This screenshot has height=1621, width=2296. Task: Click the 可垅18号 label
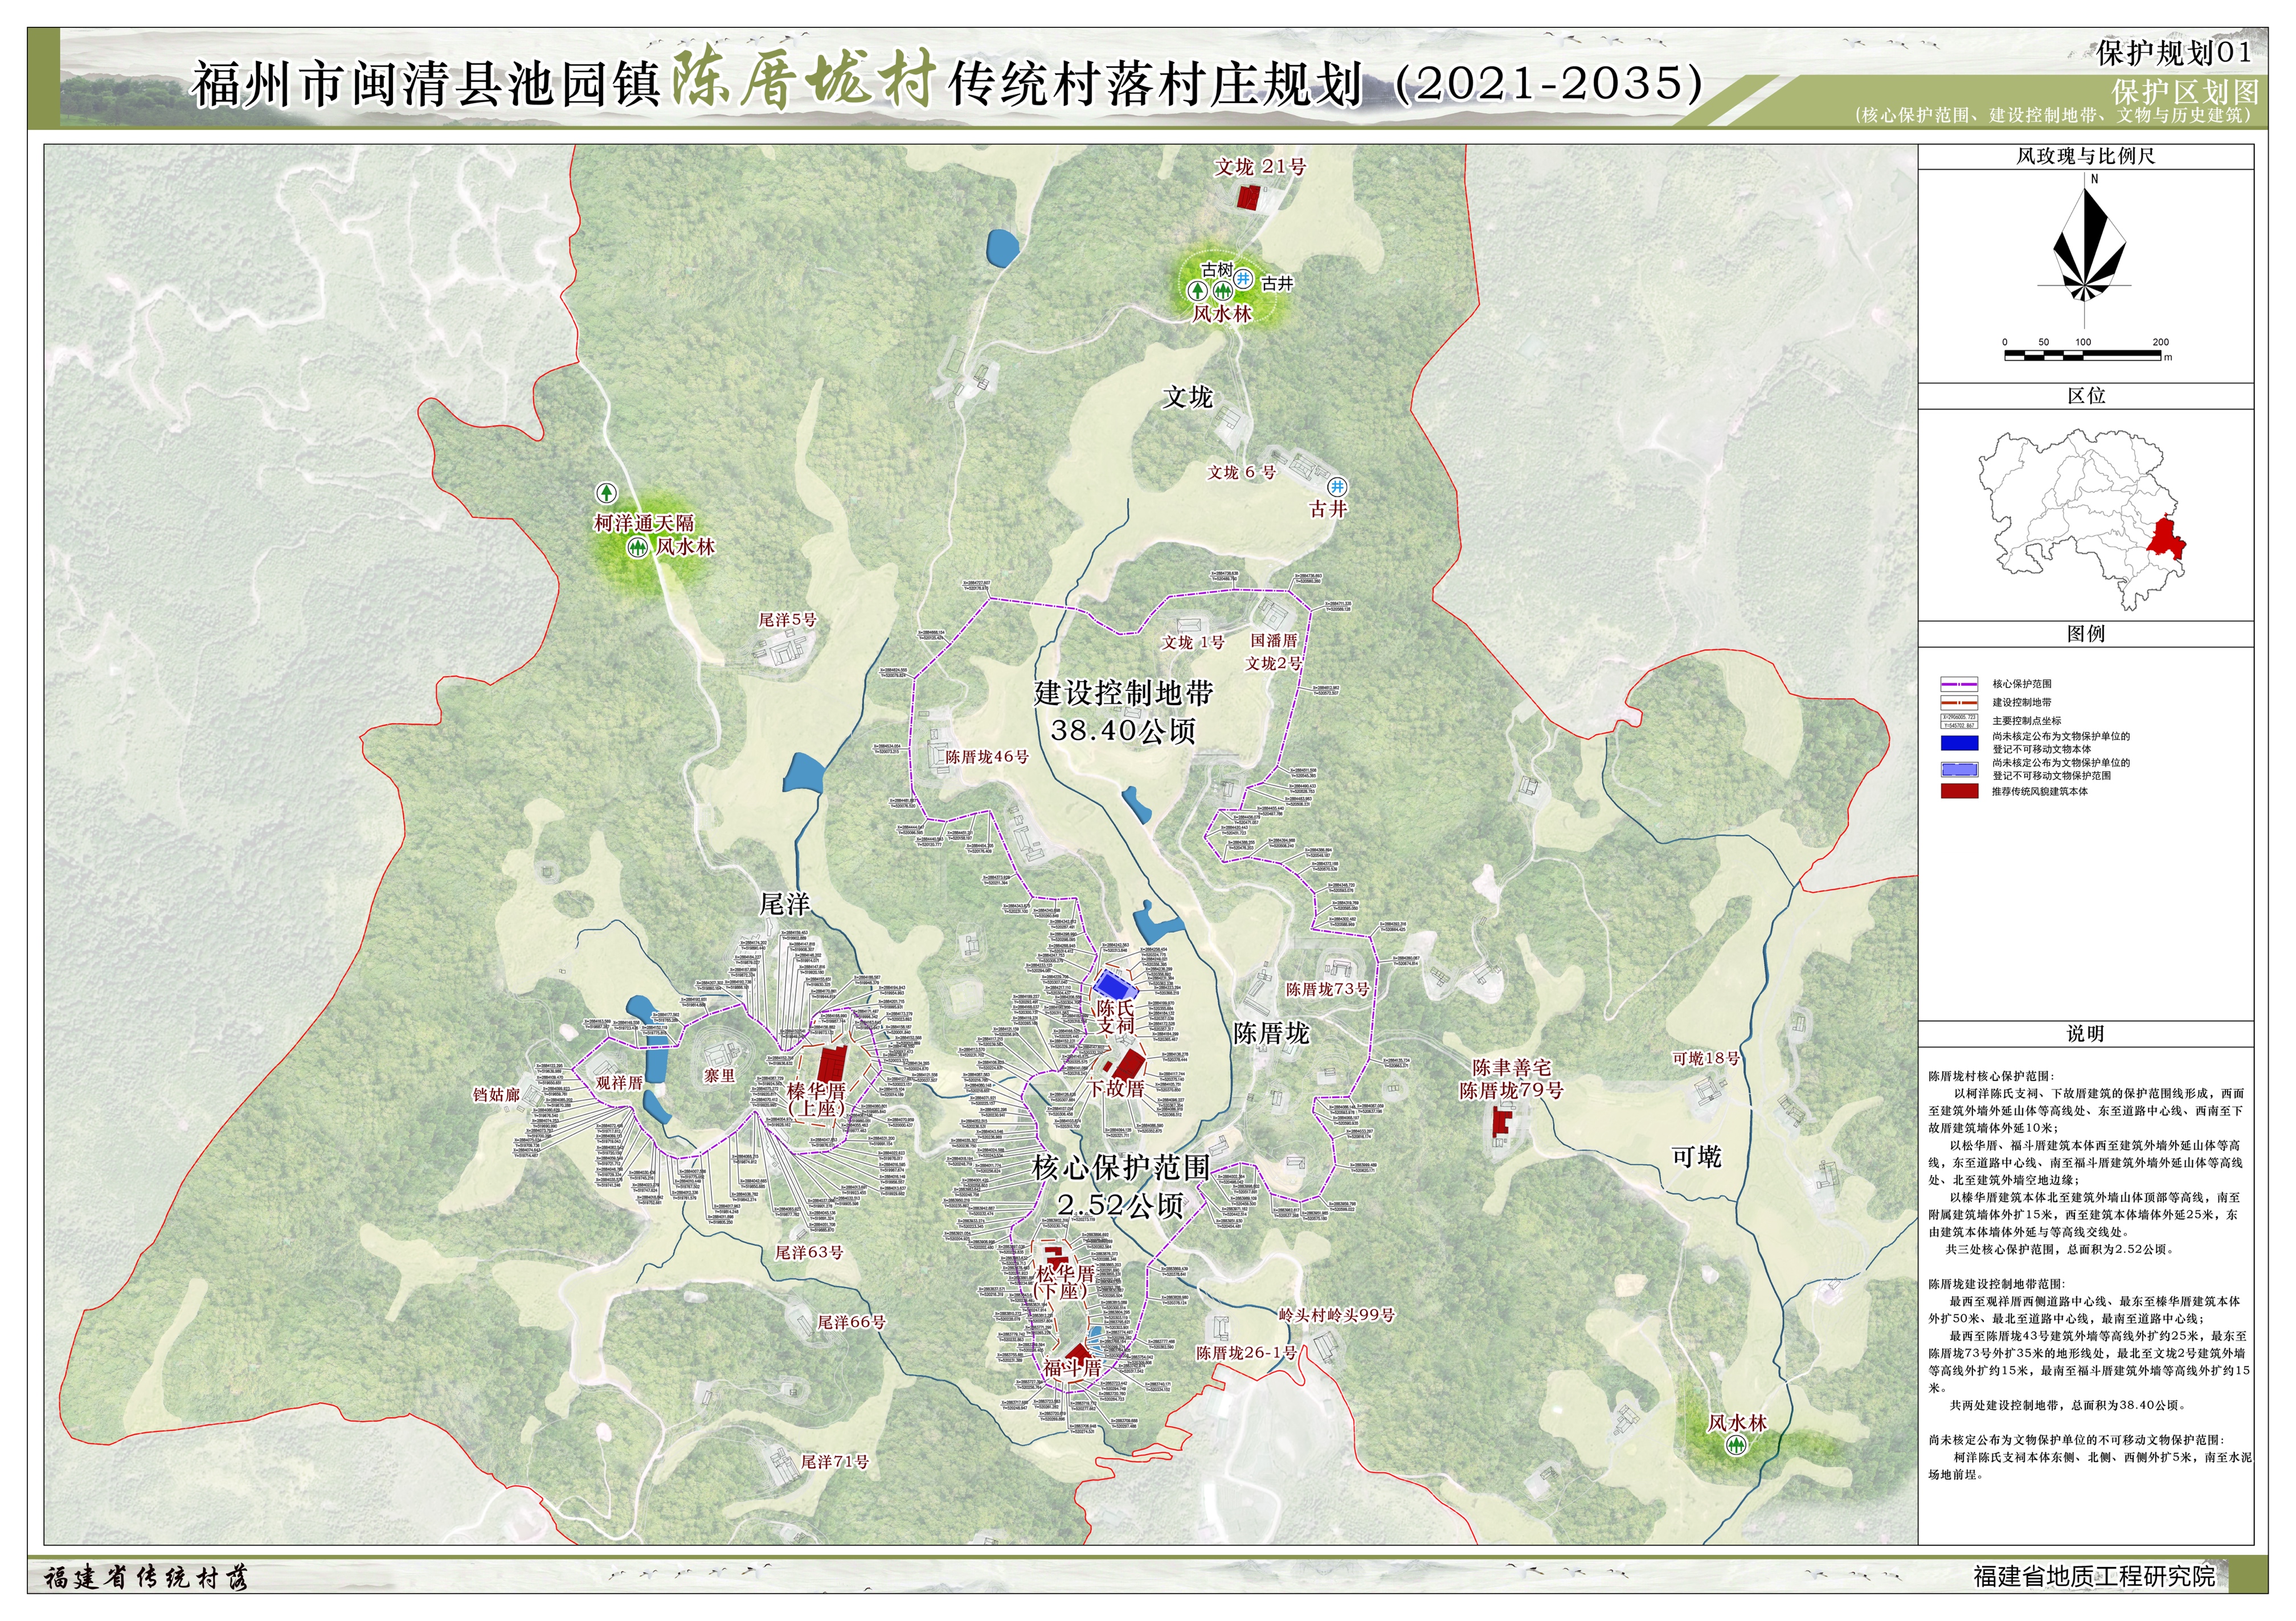click(1706, 1059)
